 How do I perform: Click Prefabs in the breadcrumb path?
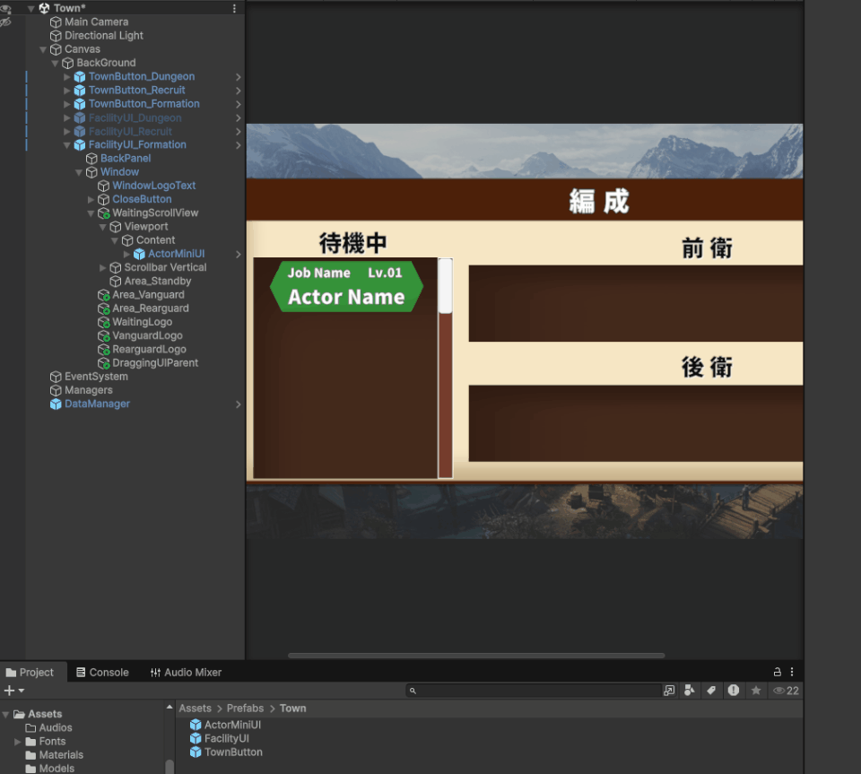tap(245, 709)
